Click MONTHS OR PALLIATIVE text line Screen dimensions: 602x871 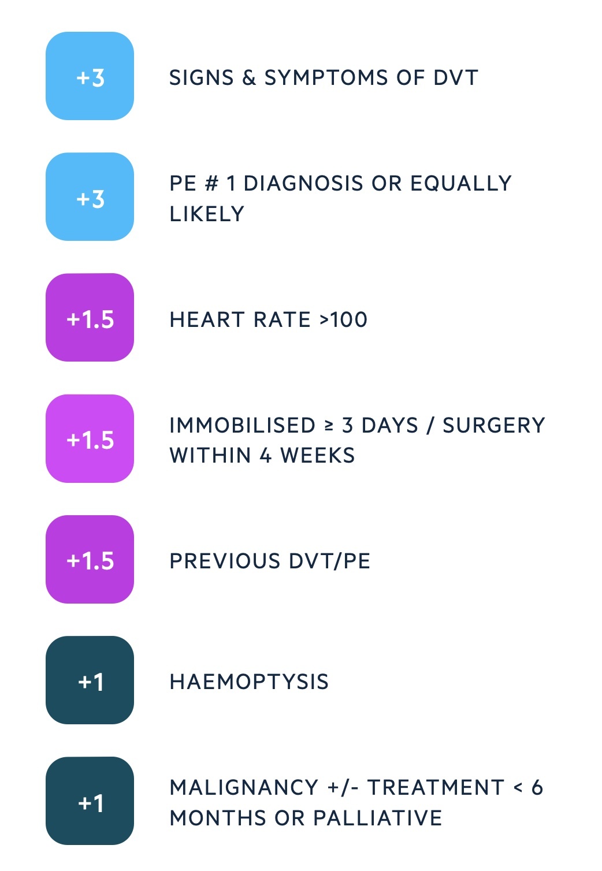point(306,818)
